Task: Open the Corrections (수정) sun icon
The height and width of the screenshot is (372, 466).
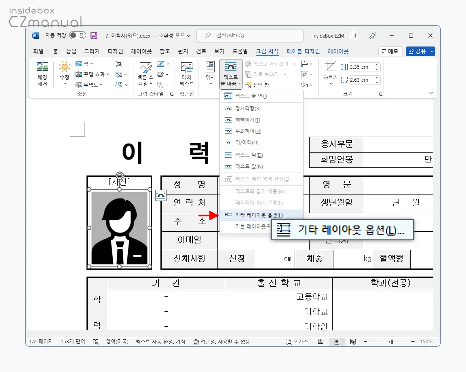Action: coord(65,67)
